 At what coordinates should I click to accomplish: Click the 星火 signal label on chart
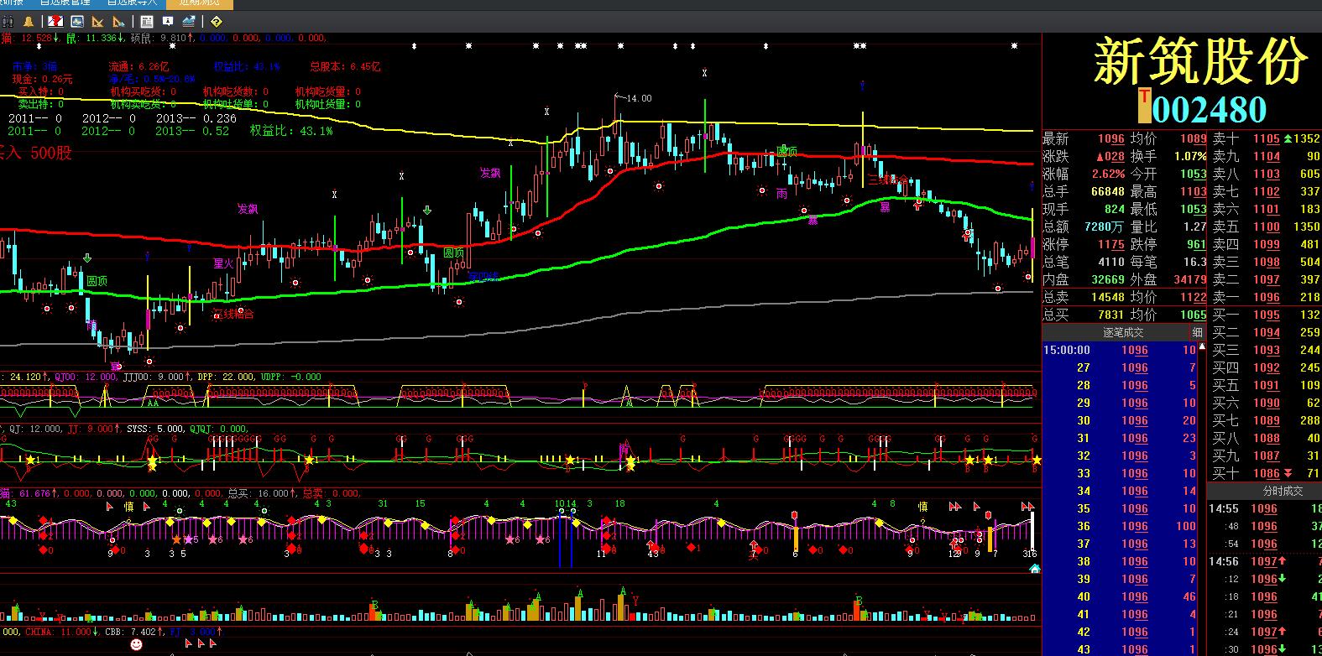(x=222, y=263)
